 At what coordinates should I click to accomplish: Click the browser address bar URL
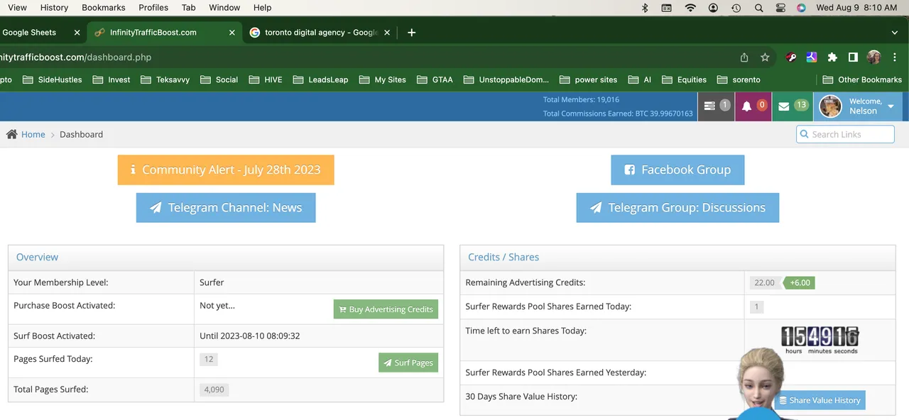point(75,57)
